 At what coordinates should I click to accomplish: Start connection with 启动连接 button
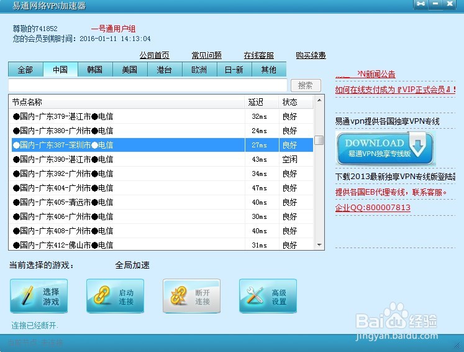pyautogui.click(x=115, y=296)
